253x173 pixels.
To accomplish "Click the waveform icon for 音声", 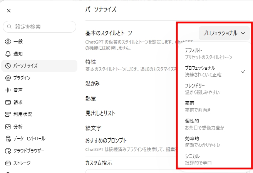I will pyautogui.click(x=8, y=90).
